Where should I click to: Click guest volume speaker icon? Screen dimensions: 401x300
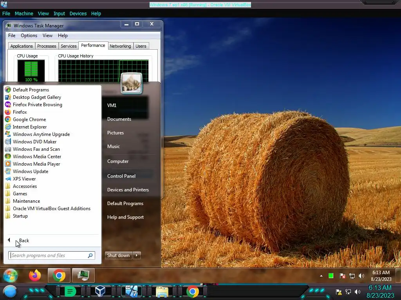pos(361,276)
